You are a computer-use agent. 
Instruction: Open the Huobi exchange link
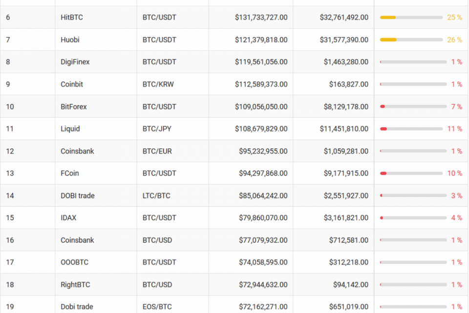[70, 40]
